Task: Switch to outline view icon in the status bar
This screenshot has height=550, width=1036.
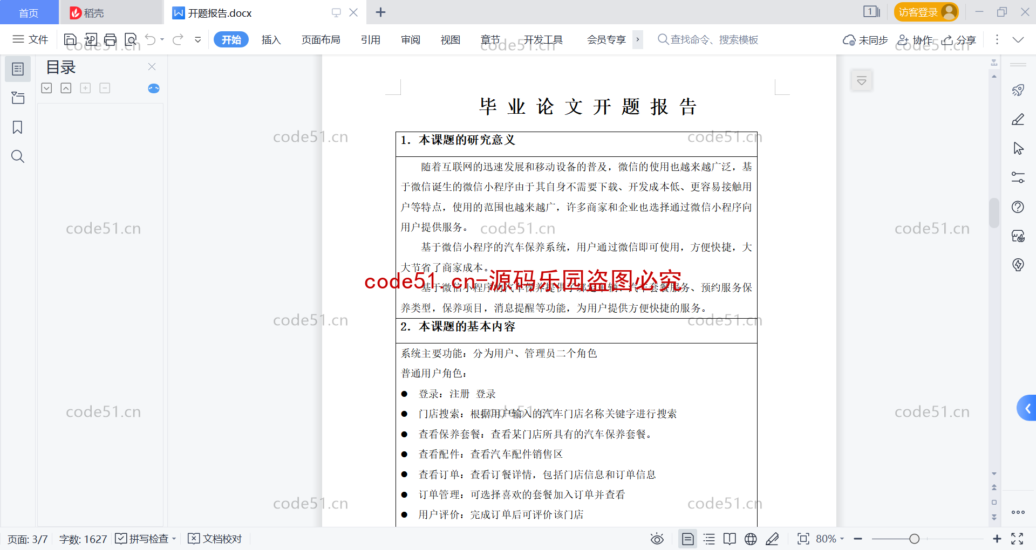Action: click(709, 539)
